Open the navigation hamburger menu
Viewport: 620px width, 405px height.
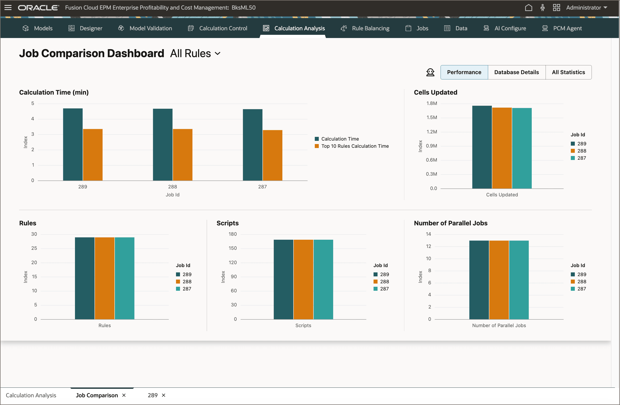pyautogui.click(x=8, y=7)
